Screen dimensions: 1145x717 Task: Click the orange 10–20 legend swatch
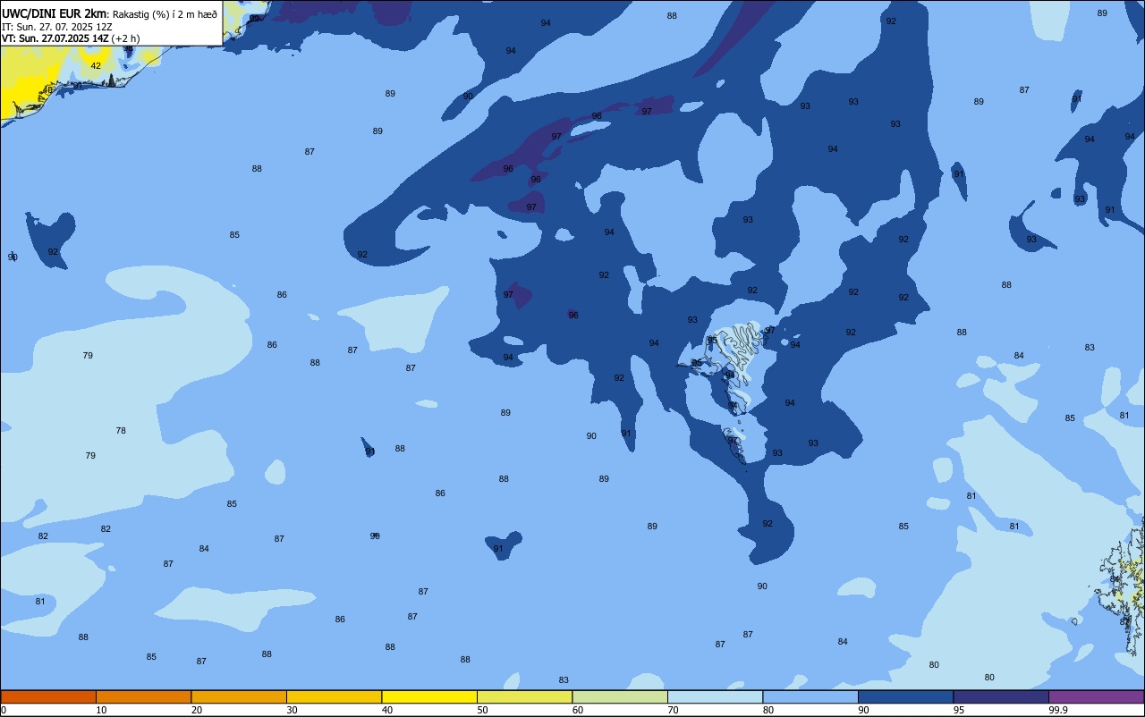143,696
